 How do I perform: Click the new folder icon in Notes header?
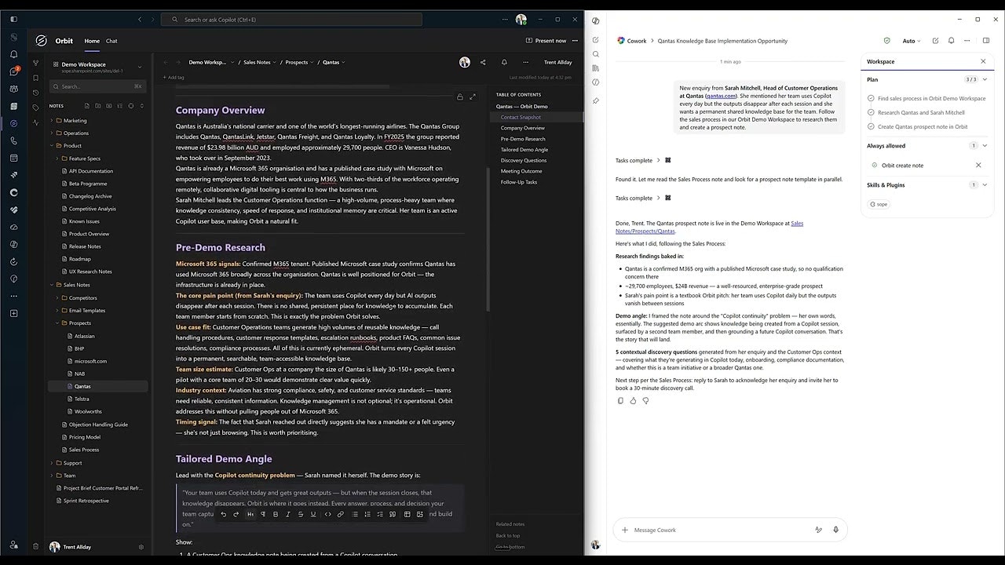[97, 106]
